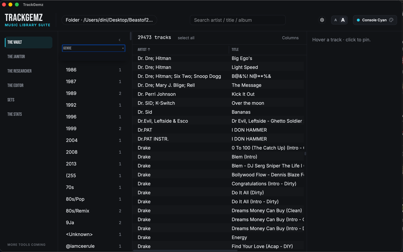403x252 pixels.
Task: Select the track Over the moon
Action: [218, 103]
